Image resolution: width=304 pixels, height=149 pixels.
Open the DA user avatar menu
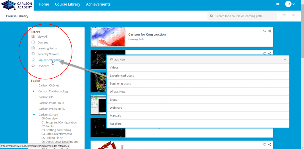tap(288, 4)
